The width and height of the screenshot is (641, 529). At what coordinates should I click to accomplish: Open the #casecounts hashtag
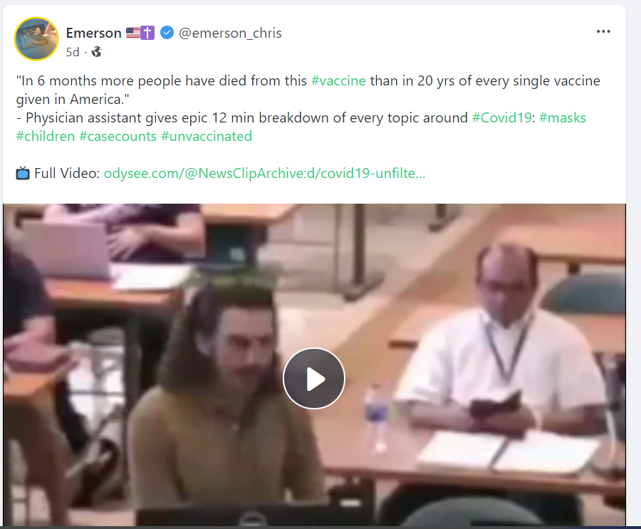click(x=118, y=136)
